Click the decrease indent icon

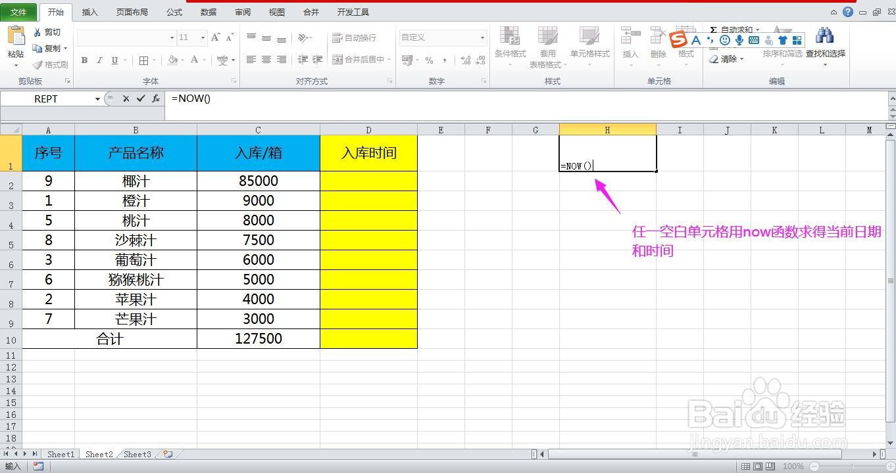[303, 60]
